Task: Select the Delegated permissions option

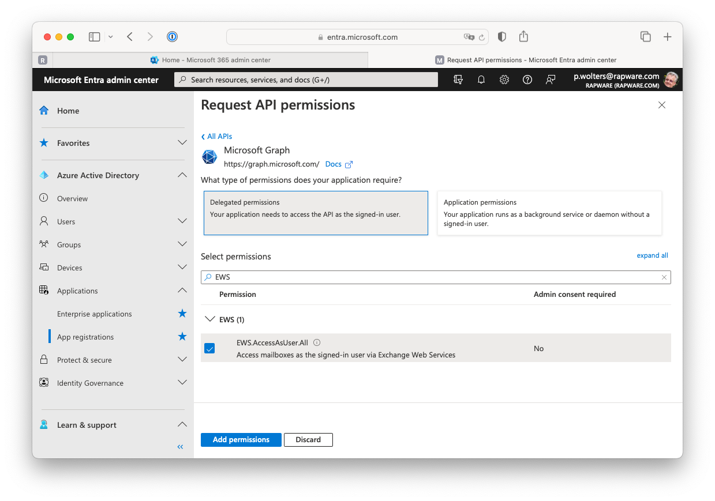Action: (x=316, y=213)
